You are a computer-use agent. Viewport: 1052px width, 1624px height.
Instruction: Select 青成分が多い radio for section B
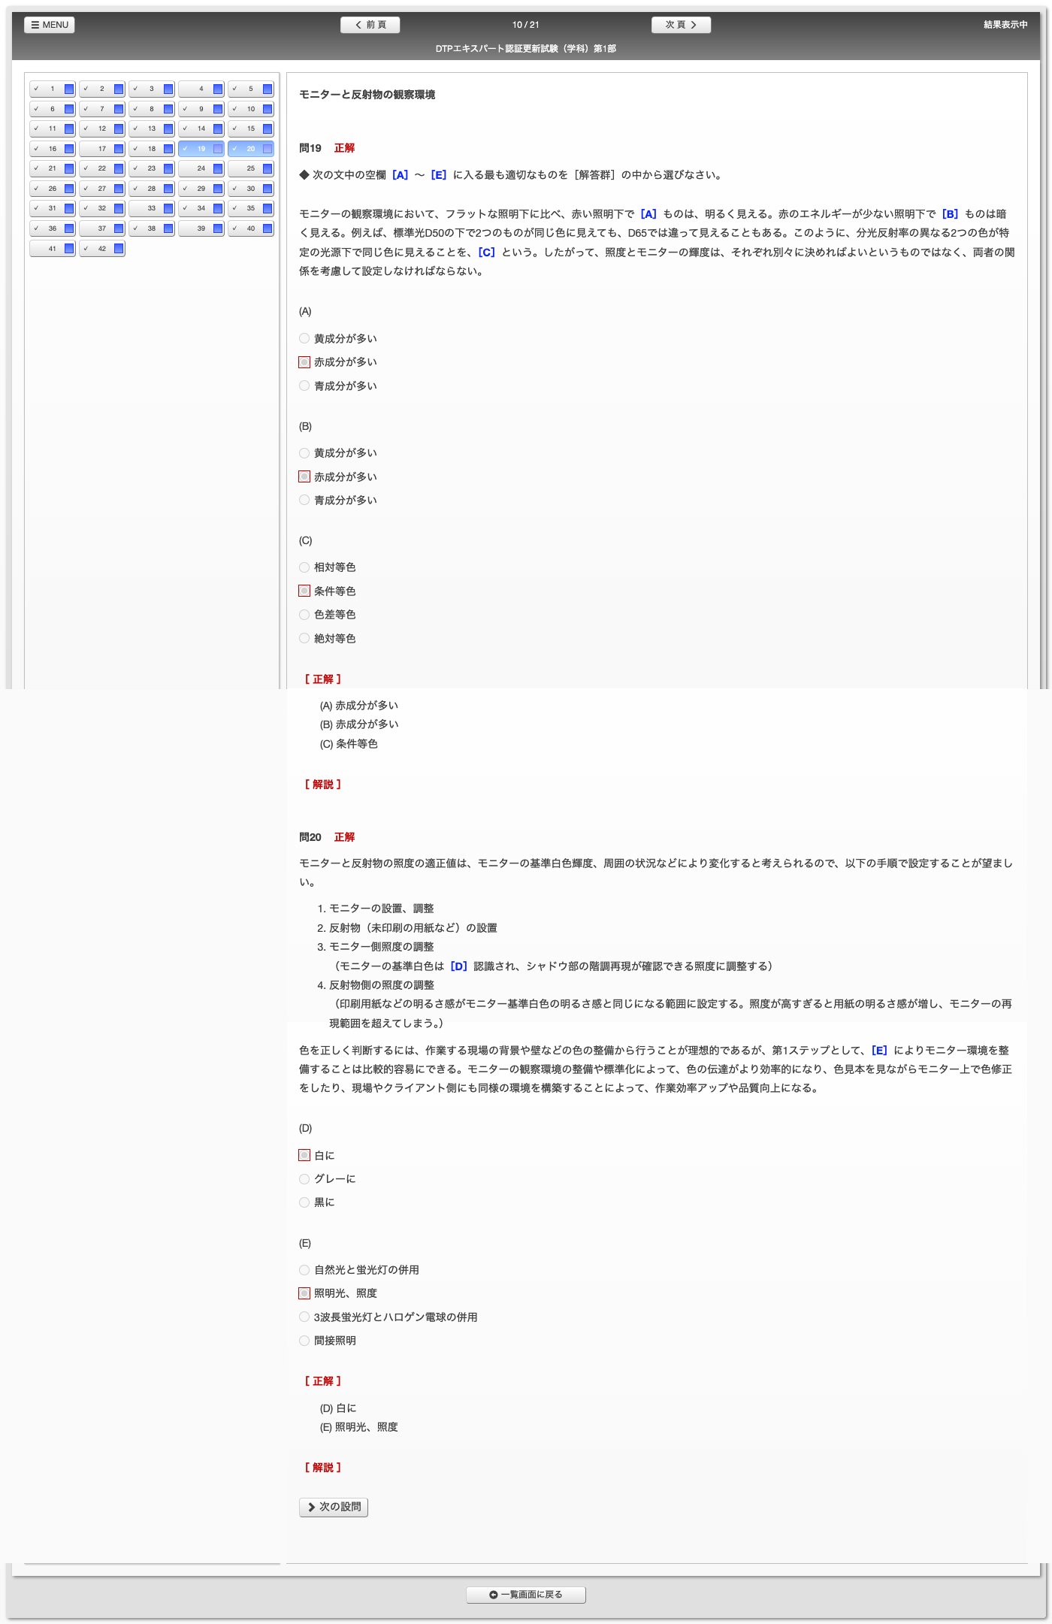coord(304,501)
